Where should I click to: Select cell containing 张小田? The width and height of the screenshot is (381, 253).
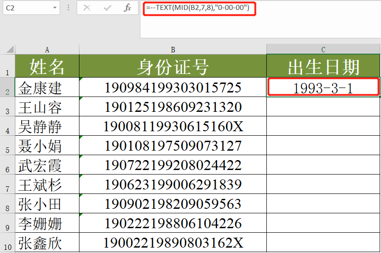click(47, 204)
